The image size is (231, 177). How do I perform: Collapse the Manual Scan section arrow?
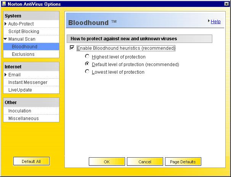(x=6, y=39)
